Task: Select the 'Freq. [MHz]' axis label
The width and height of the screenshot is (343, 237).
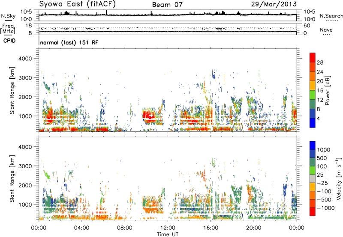Action: 8,29
